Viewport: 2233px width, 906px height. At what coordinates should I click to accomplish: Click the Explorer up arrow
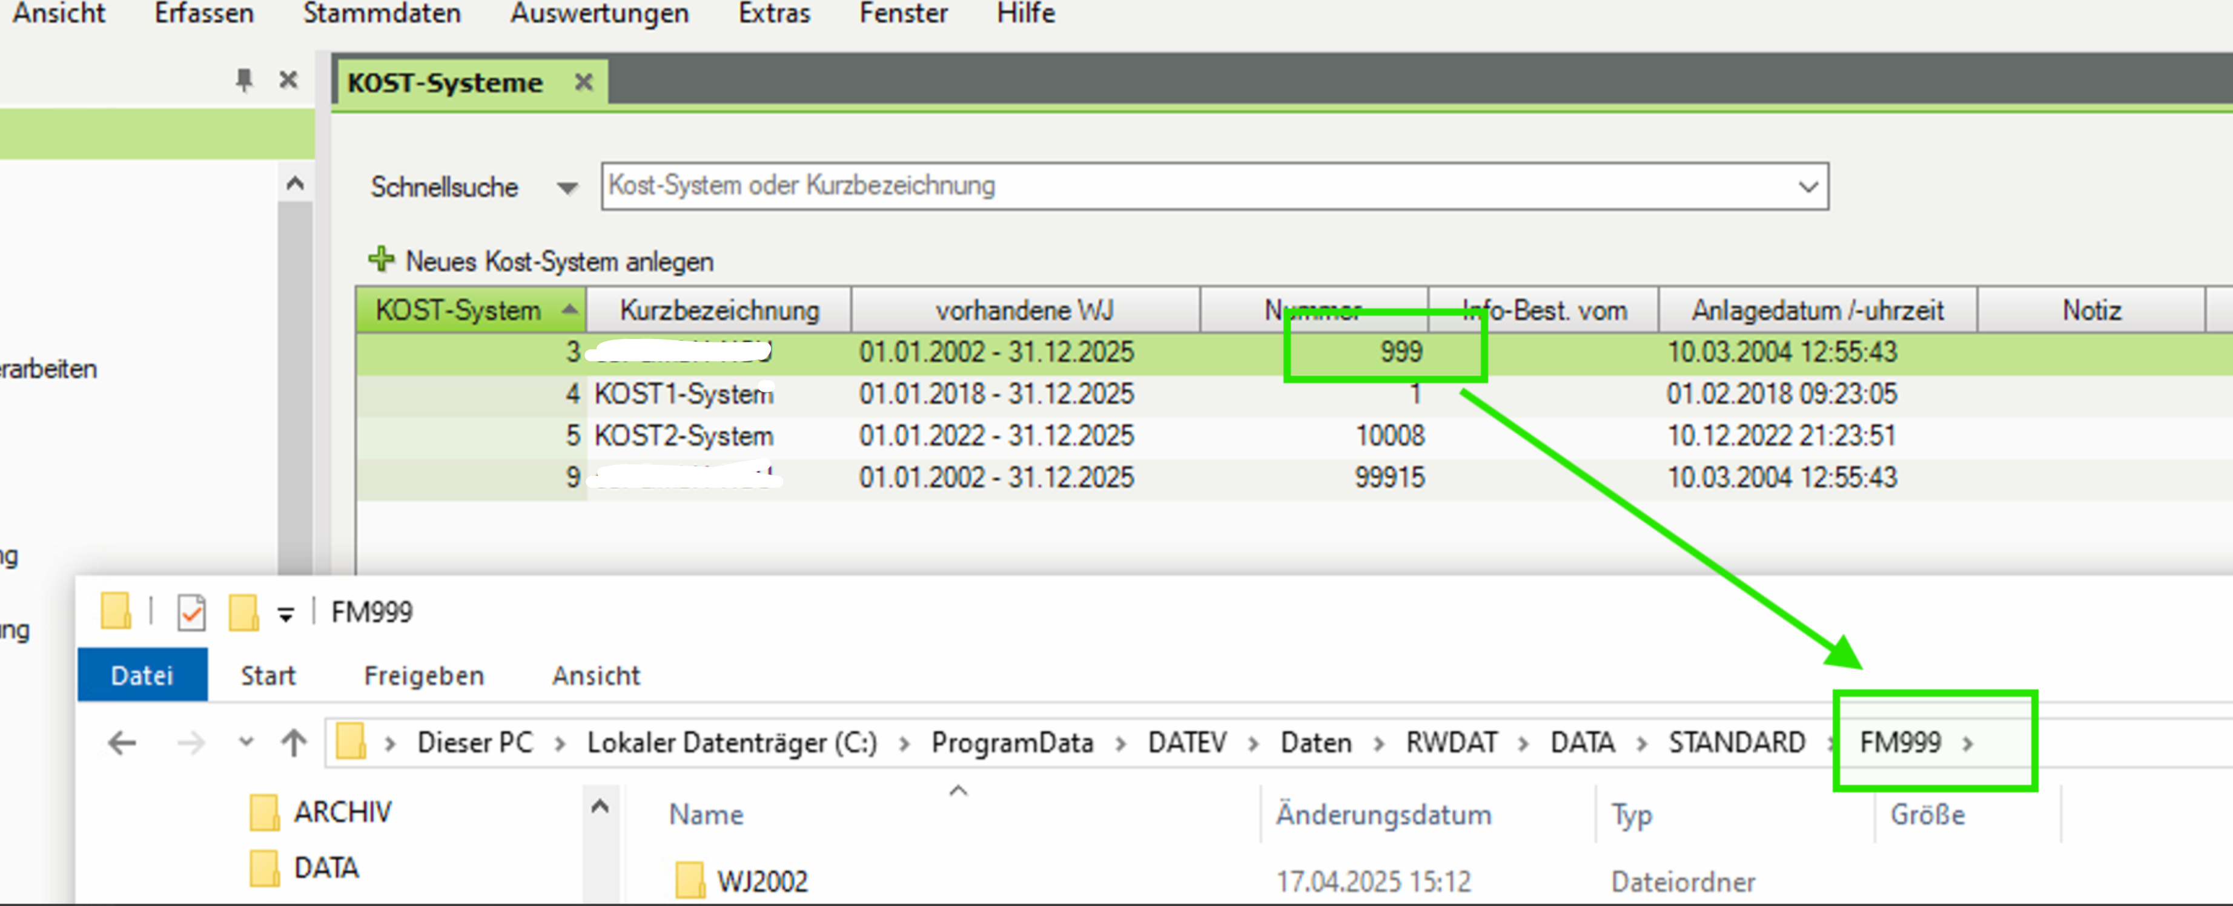tap(294, 743)
